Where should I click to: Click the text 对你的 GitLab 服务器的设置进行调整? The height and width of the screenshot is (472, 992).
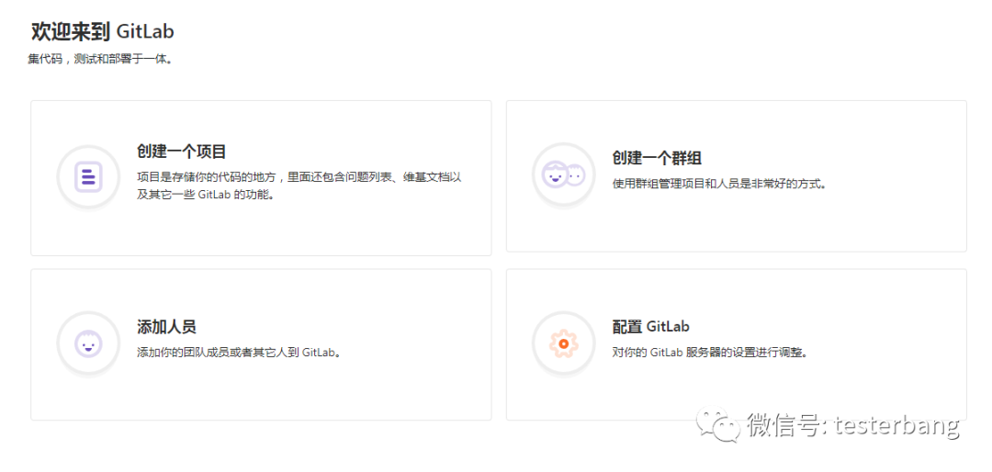pyautogui.click(x=710, y=352)
